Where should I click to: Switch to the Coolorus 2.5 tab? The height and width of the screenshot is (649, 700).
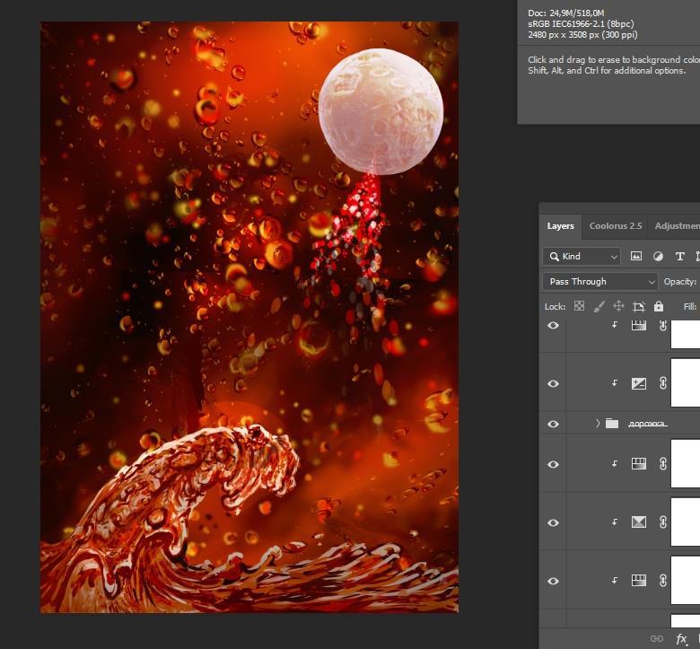[615, 226]
